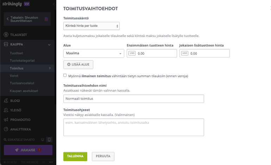Open Kaupan asetukset item
Image resolution: width=271 pixels, height=165 pixels.
pyautogui.click(x=24, y=91)
